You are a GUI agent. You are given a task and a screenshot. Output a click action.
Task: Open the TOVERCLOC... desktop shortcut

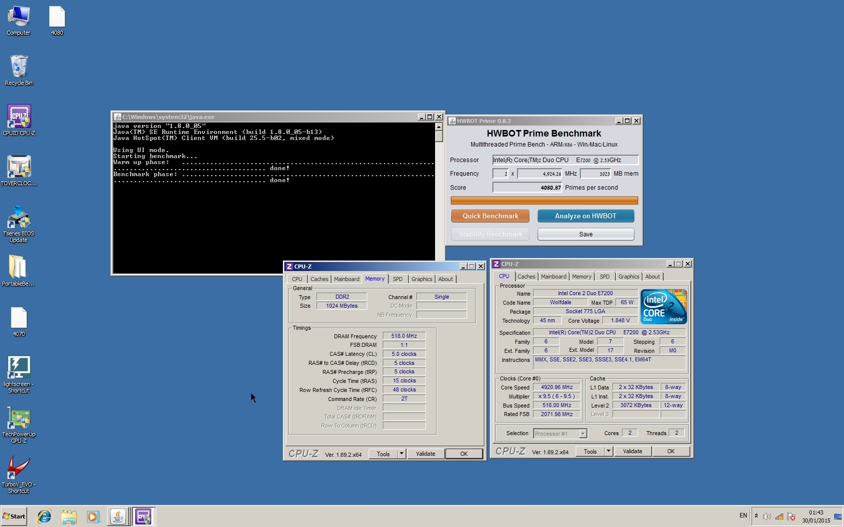pyautogui.click(x=19, y=171)
